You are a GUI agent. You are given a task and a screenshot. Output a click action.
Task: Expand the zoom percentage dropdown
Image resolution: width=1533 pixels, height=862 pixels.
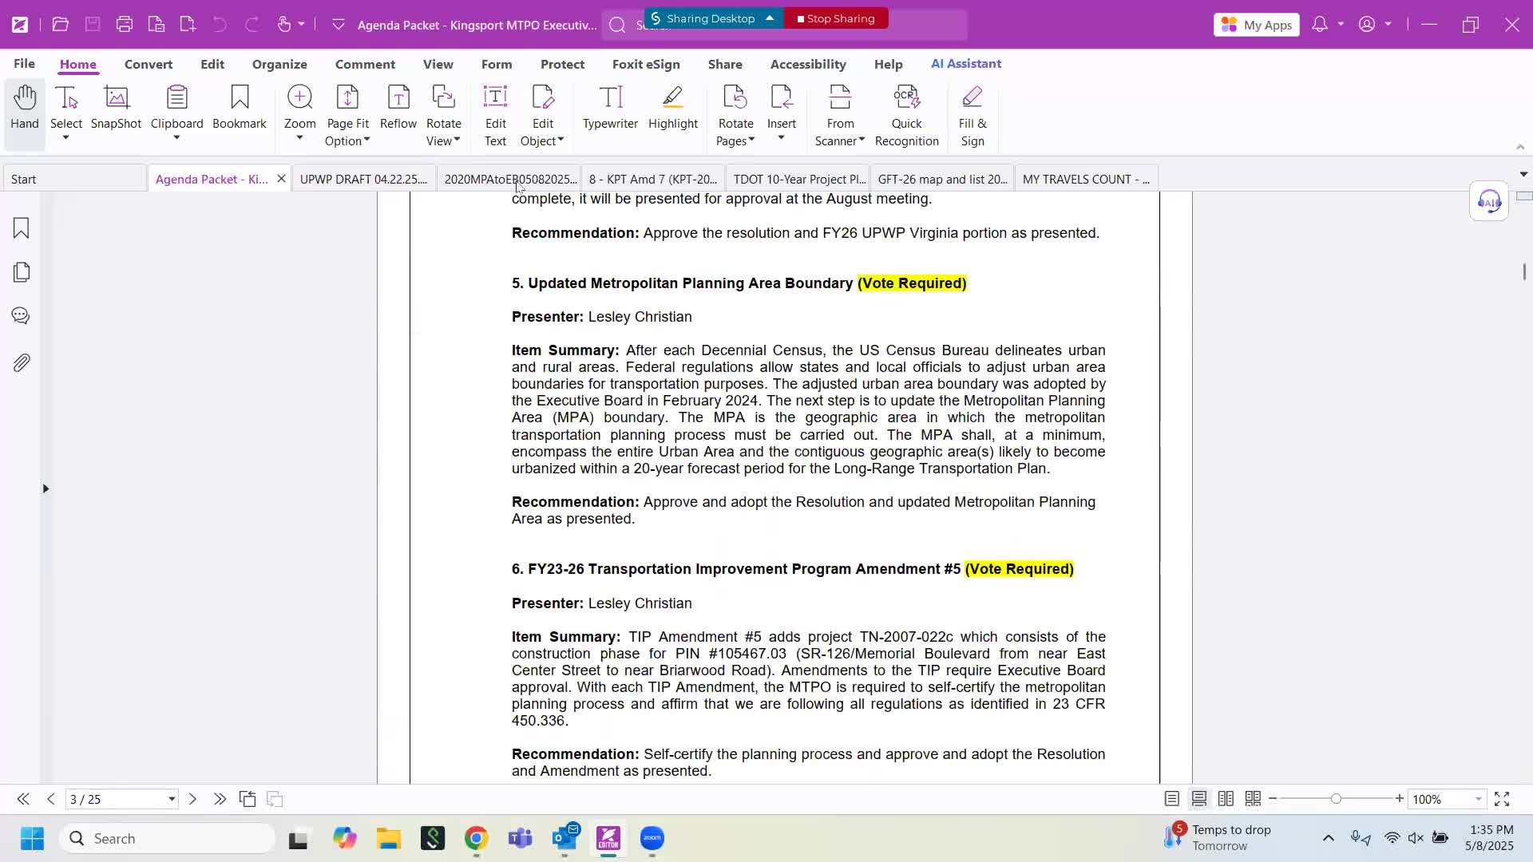[x=1479, y=799]
